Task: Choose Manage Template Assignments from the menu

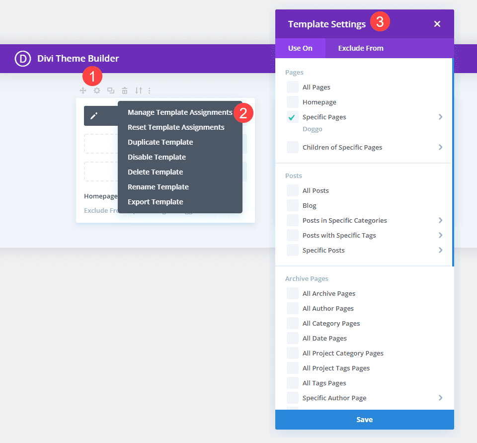Action: tap(179, 112)
